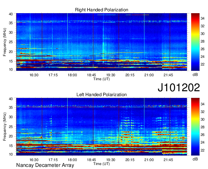
Task: Click the 21:00 tick label under the top plot
Action: 149,75
